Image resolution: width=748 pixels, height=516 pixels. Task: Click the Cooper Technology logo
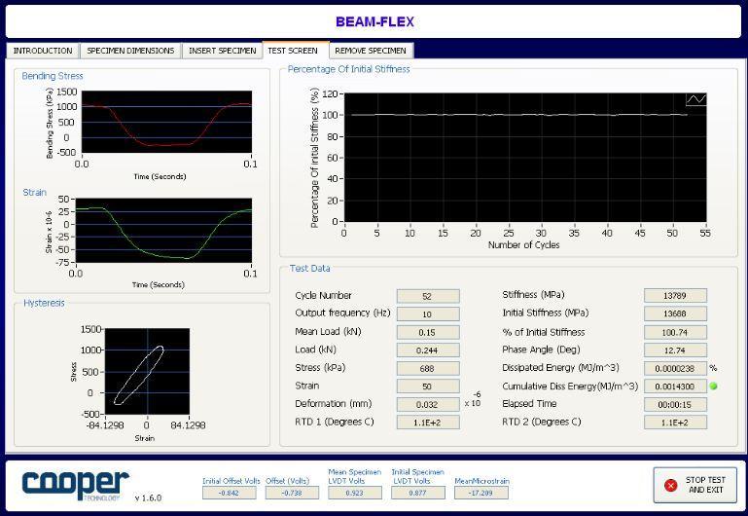coord(75,484)
